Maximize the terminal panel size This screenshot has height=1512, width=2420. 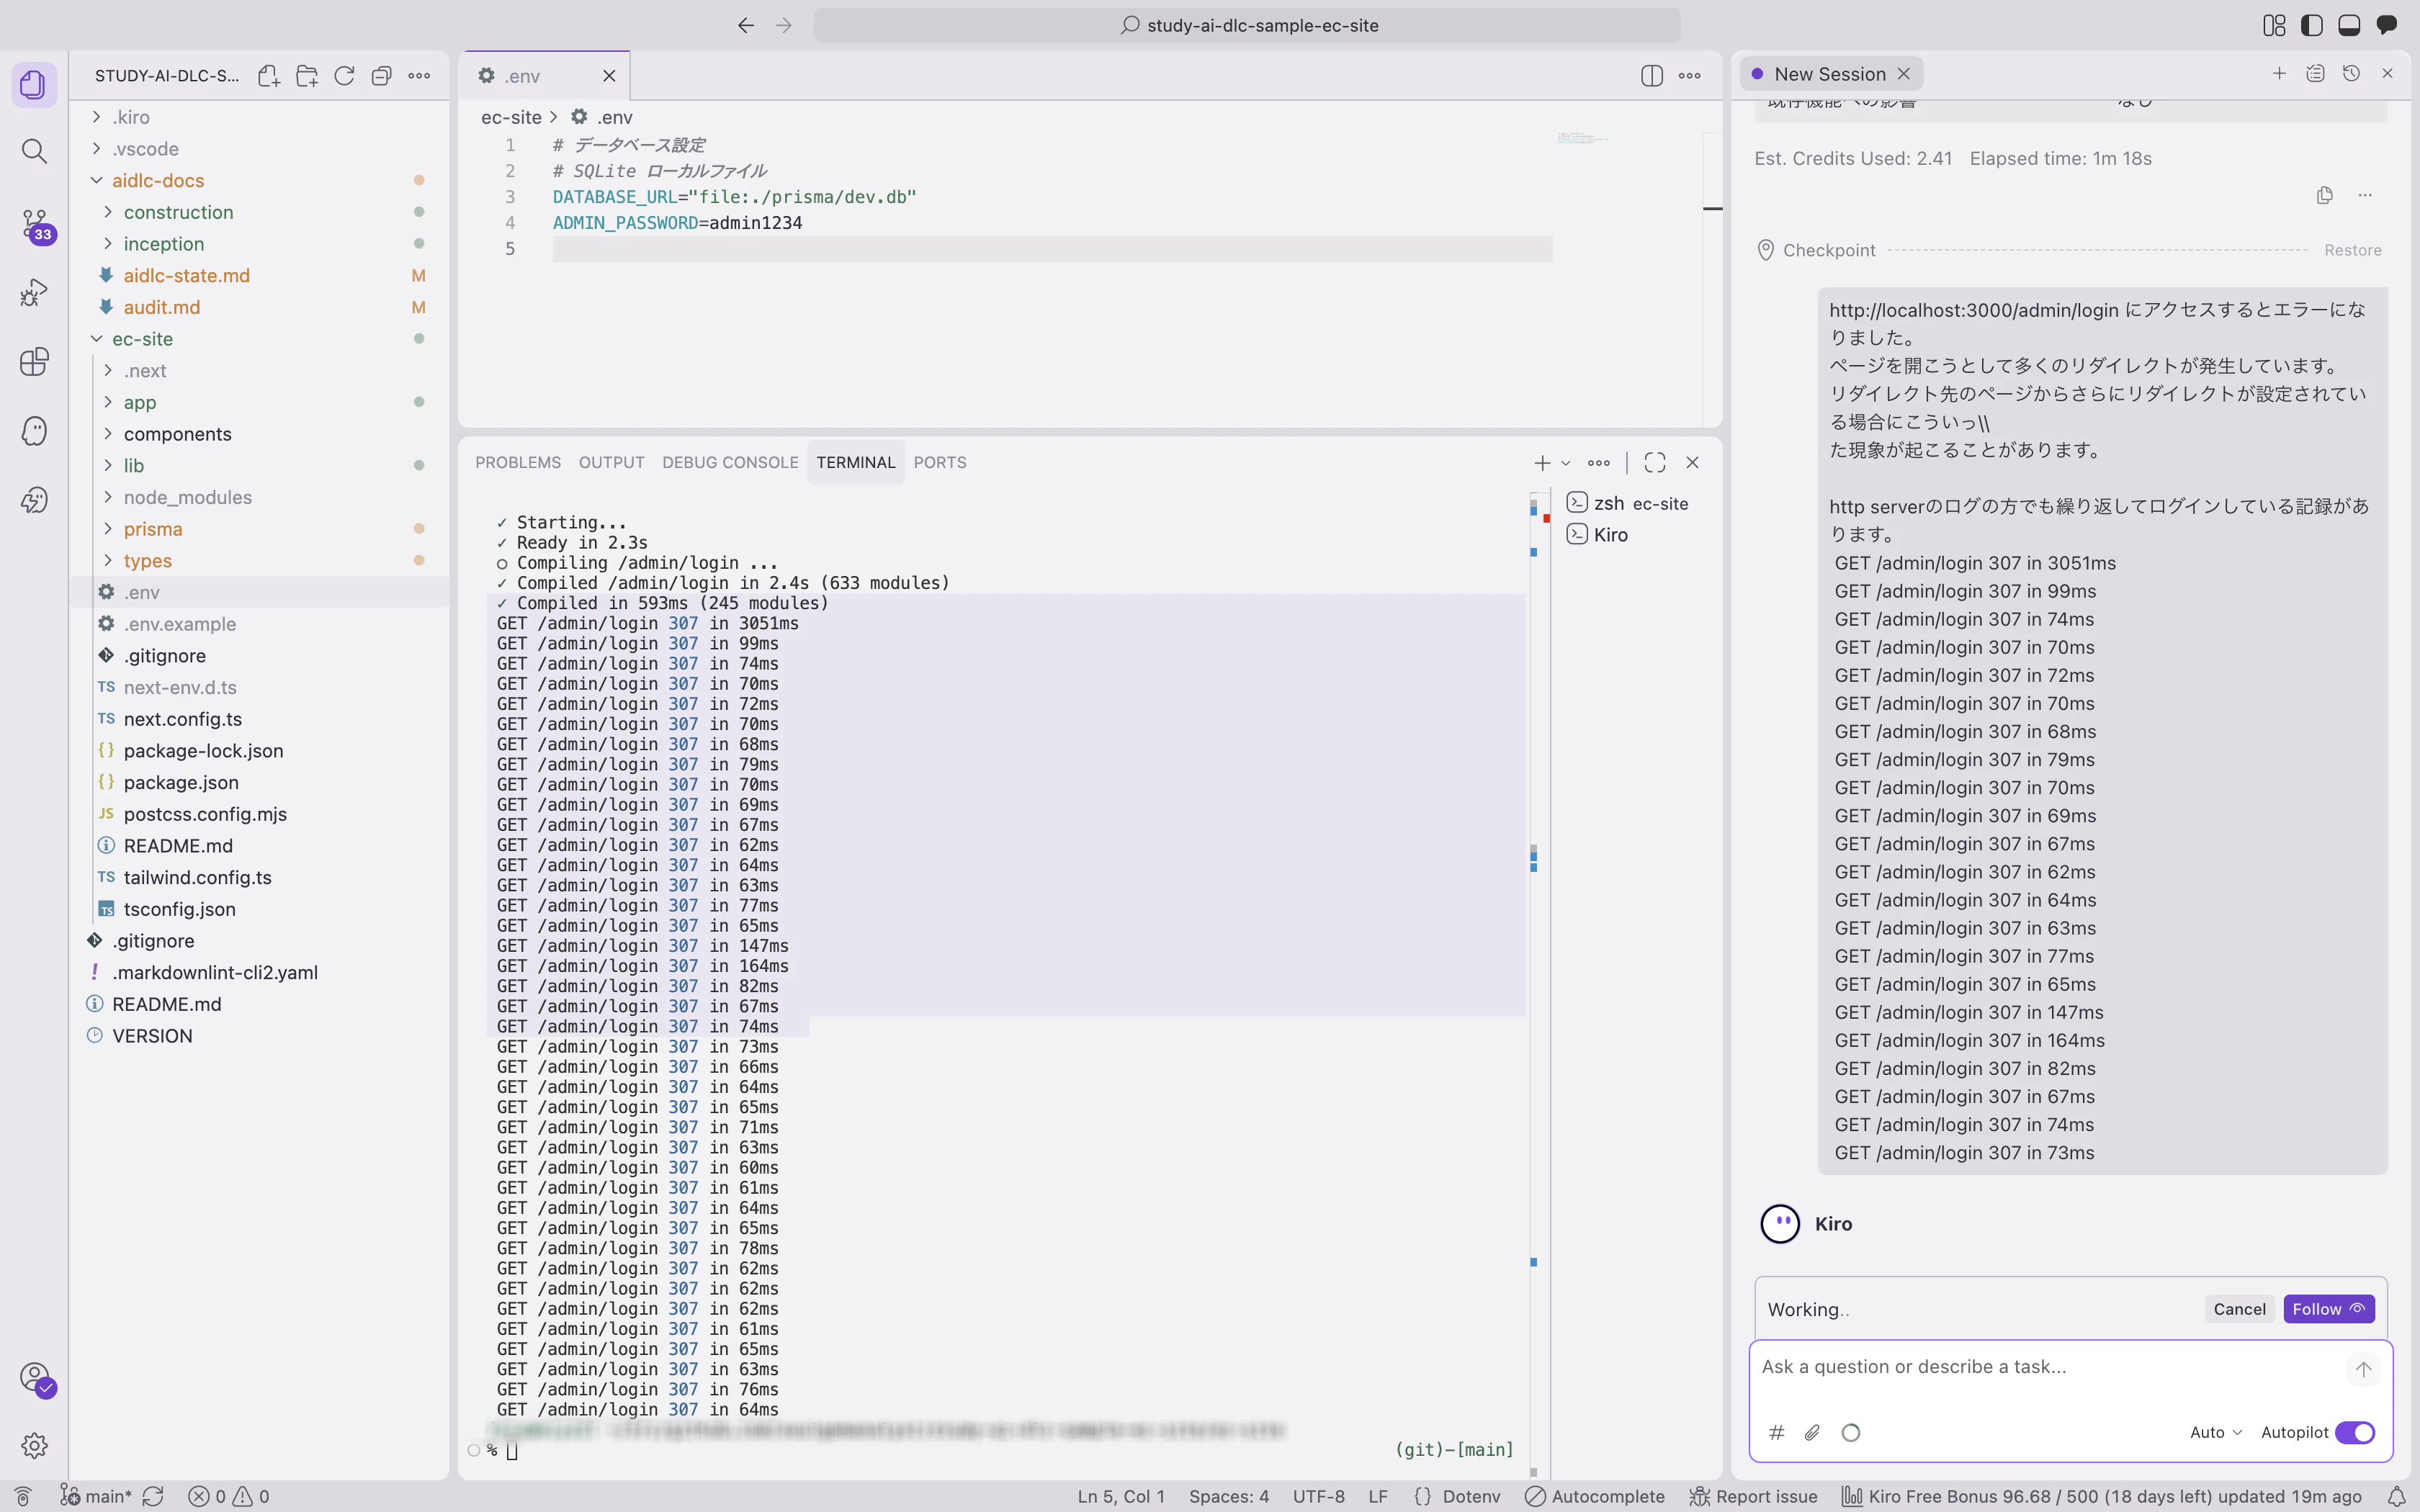click(x=1655, y=462)
